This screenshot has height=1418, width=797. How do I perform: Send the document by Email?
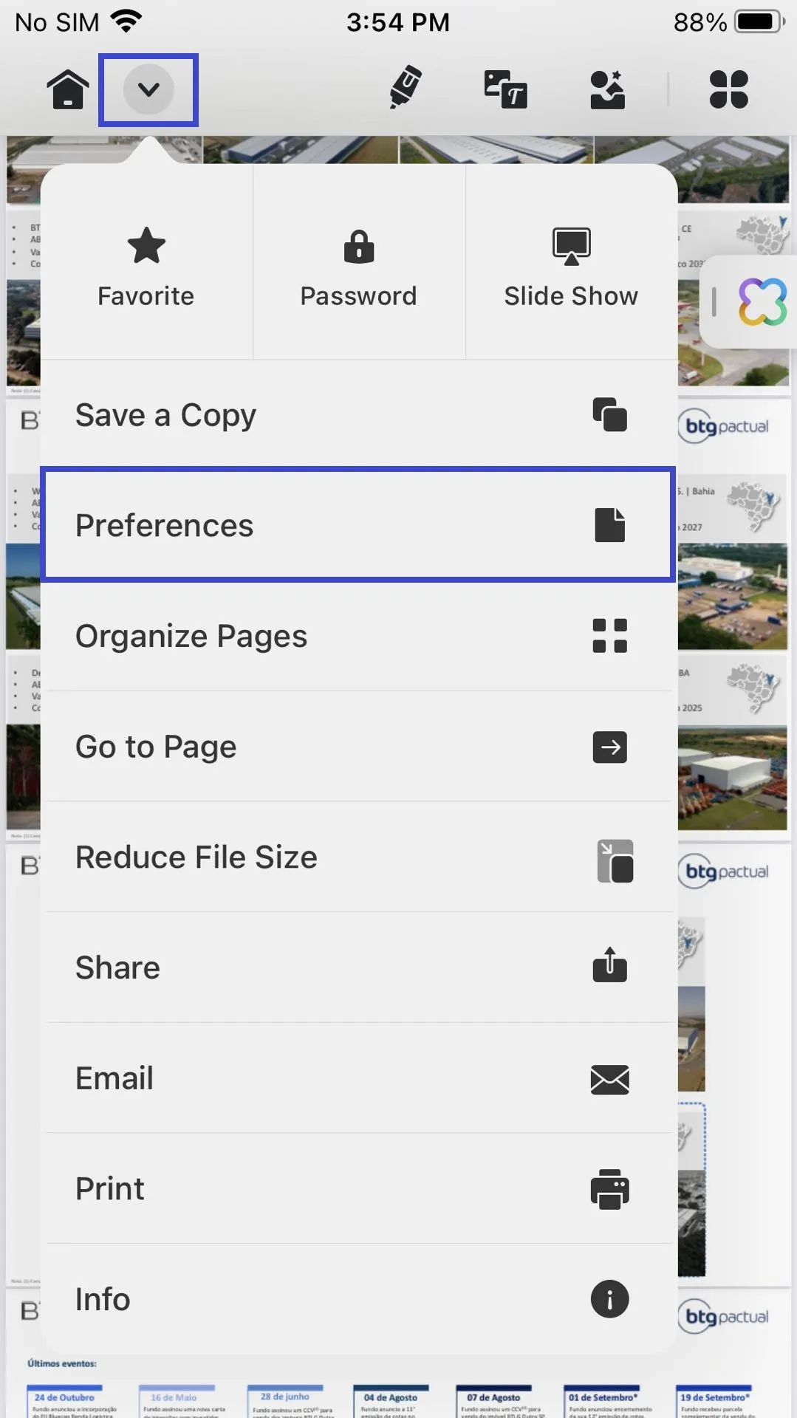click(x=359, y=1078)
